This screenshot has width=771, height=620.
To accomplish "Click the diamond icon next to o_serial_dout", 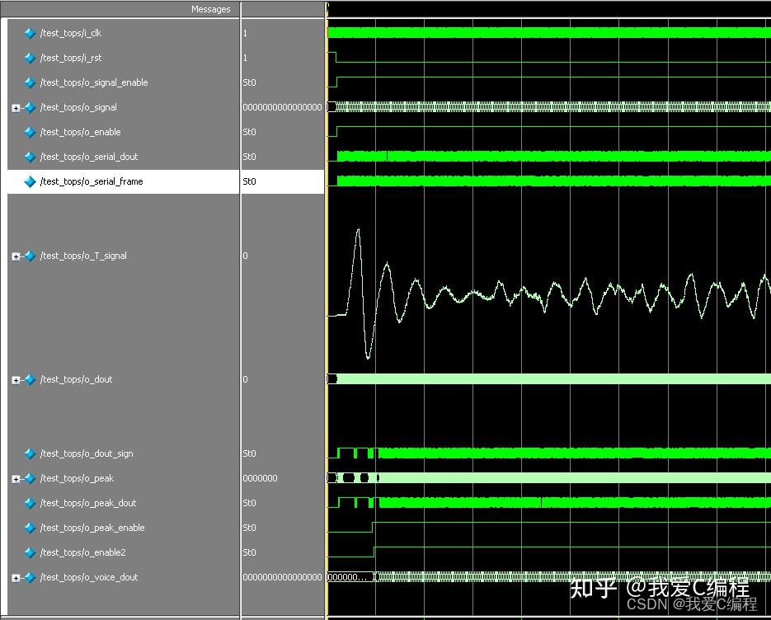I will tap(31, 157).
